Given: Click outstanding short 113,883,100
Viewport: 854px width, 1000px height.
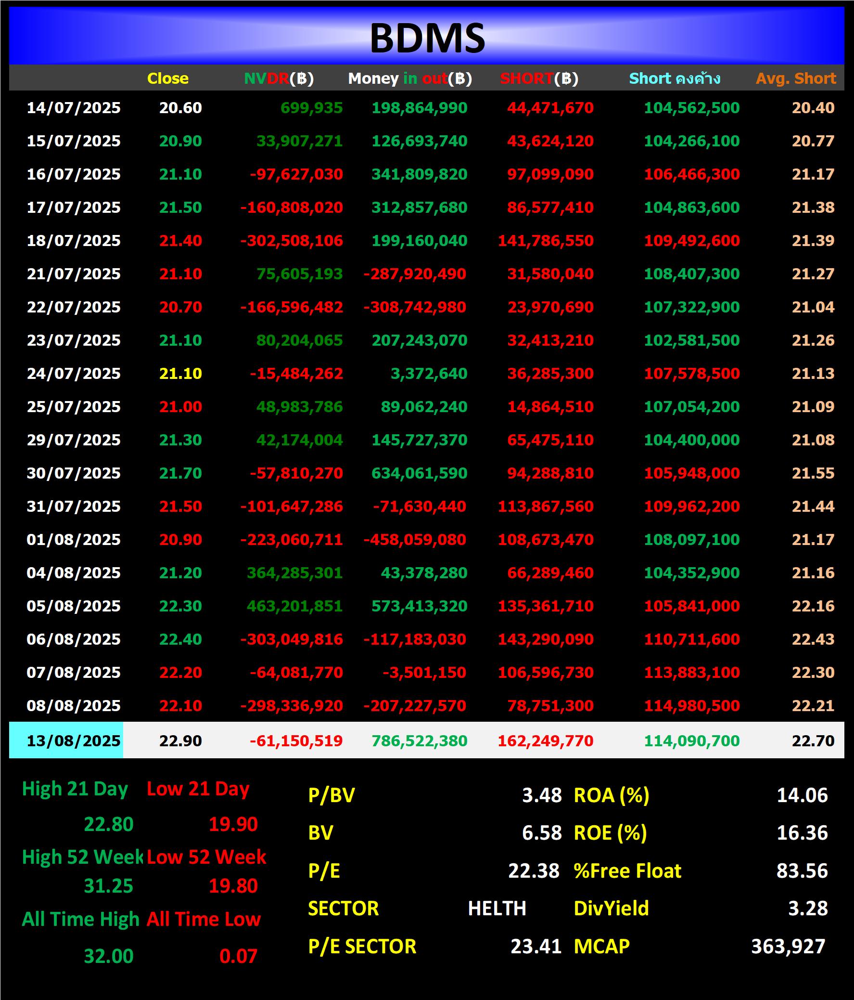Looking at the screenshot, I should [692, 673].
